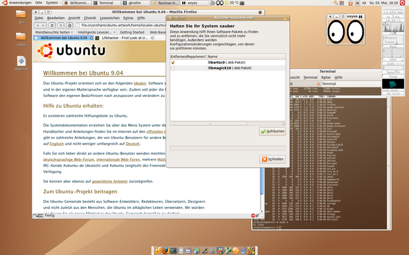This screenshot has height=255, width=409.
Task: Click the Schließen button
Action: (x=272, y=159)
